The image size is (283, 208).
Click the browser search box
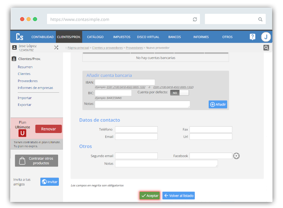click(235, 19)
